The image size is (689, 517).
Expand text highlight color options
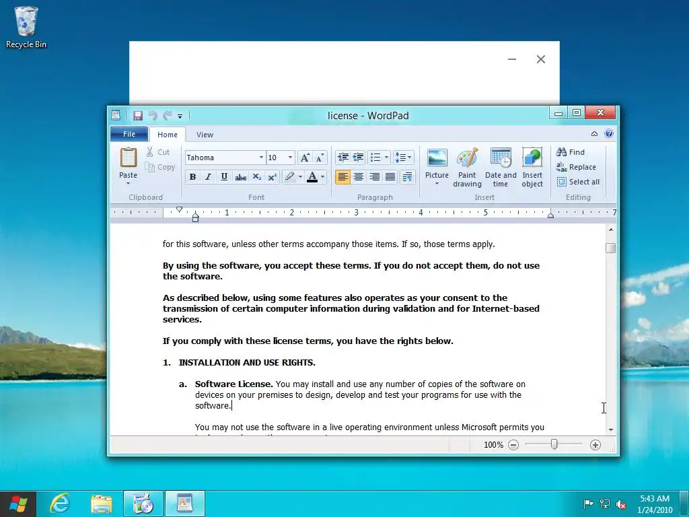click(301, 177)
